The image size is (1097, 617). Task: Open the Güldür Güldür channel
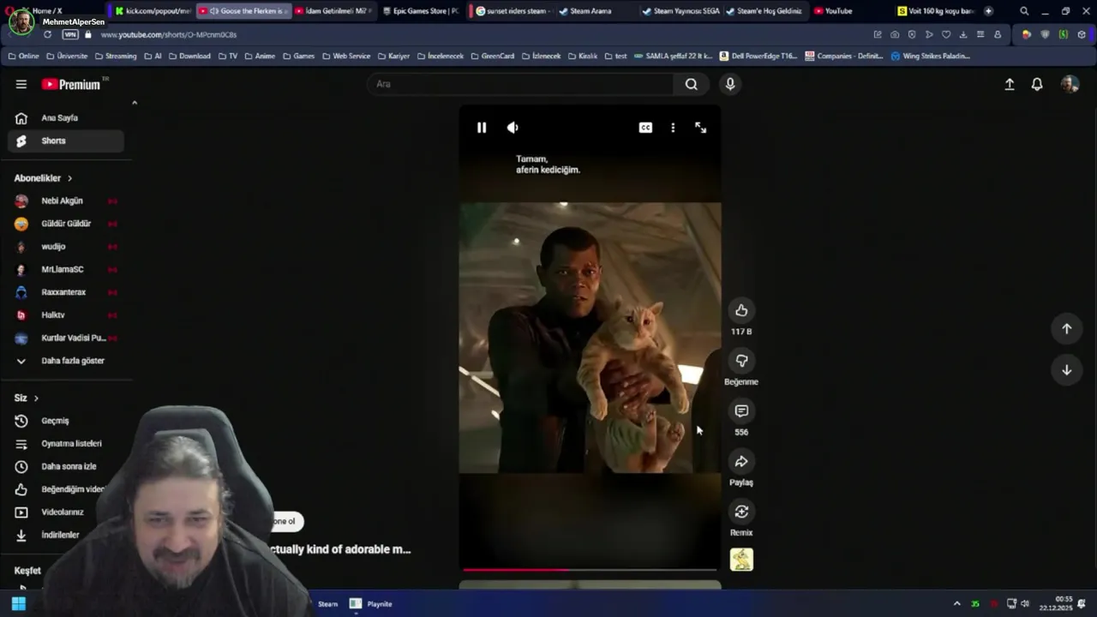(66, 224)
